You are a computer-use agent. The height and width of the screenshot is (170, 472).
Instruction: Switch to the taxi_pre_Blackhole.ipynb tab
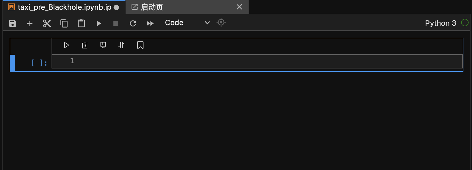pyautogui.click(x=64, y=7)
